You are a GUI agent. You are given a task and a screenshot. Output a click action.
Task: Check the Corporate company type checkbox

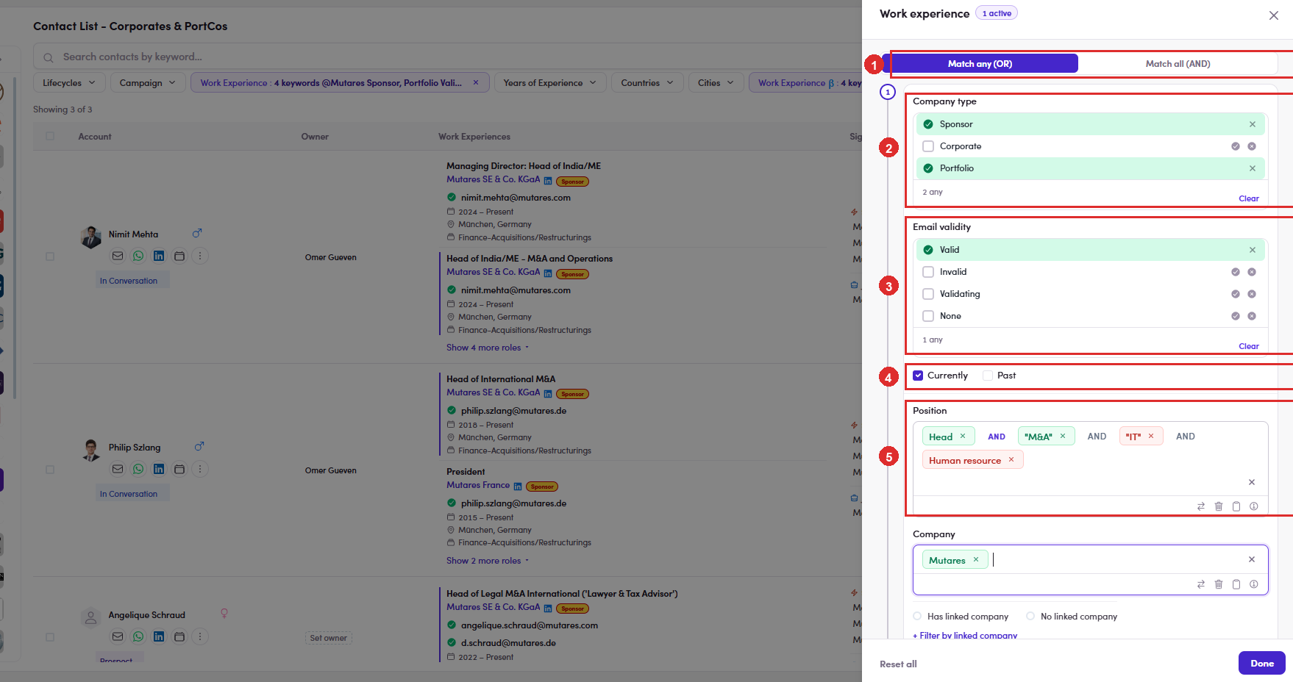tap(928, 146)
